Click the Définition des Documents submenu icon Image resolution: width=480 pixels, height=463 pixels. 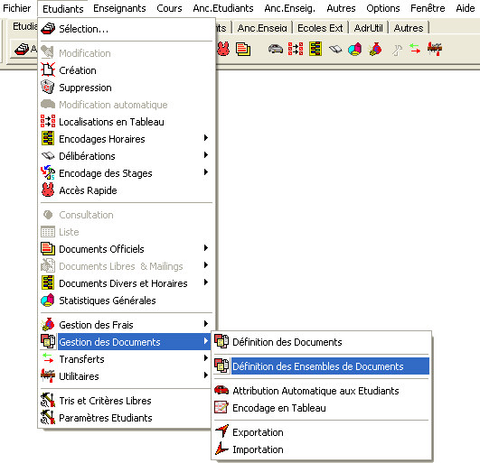point(221,341)
